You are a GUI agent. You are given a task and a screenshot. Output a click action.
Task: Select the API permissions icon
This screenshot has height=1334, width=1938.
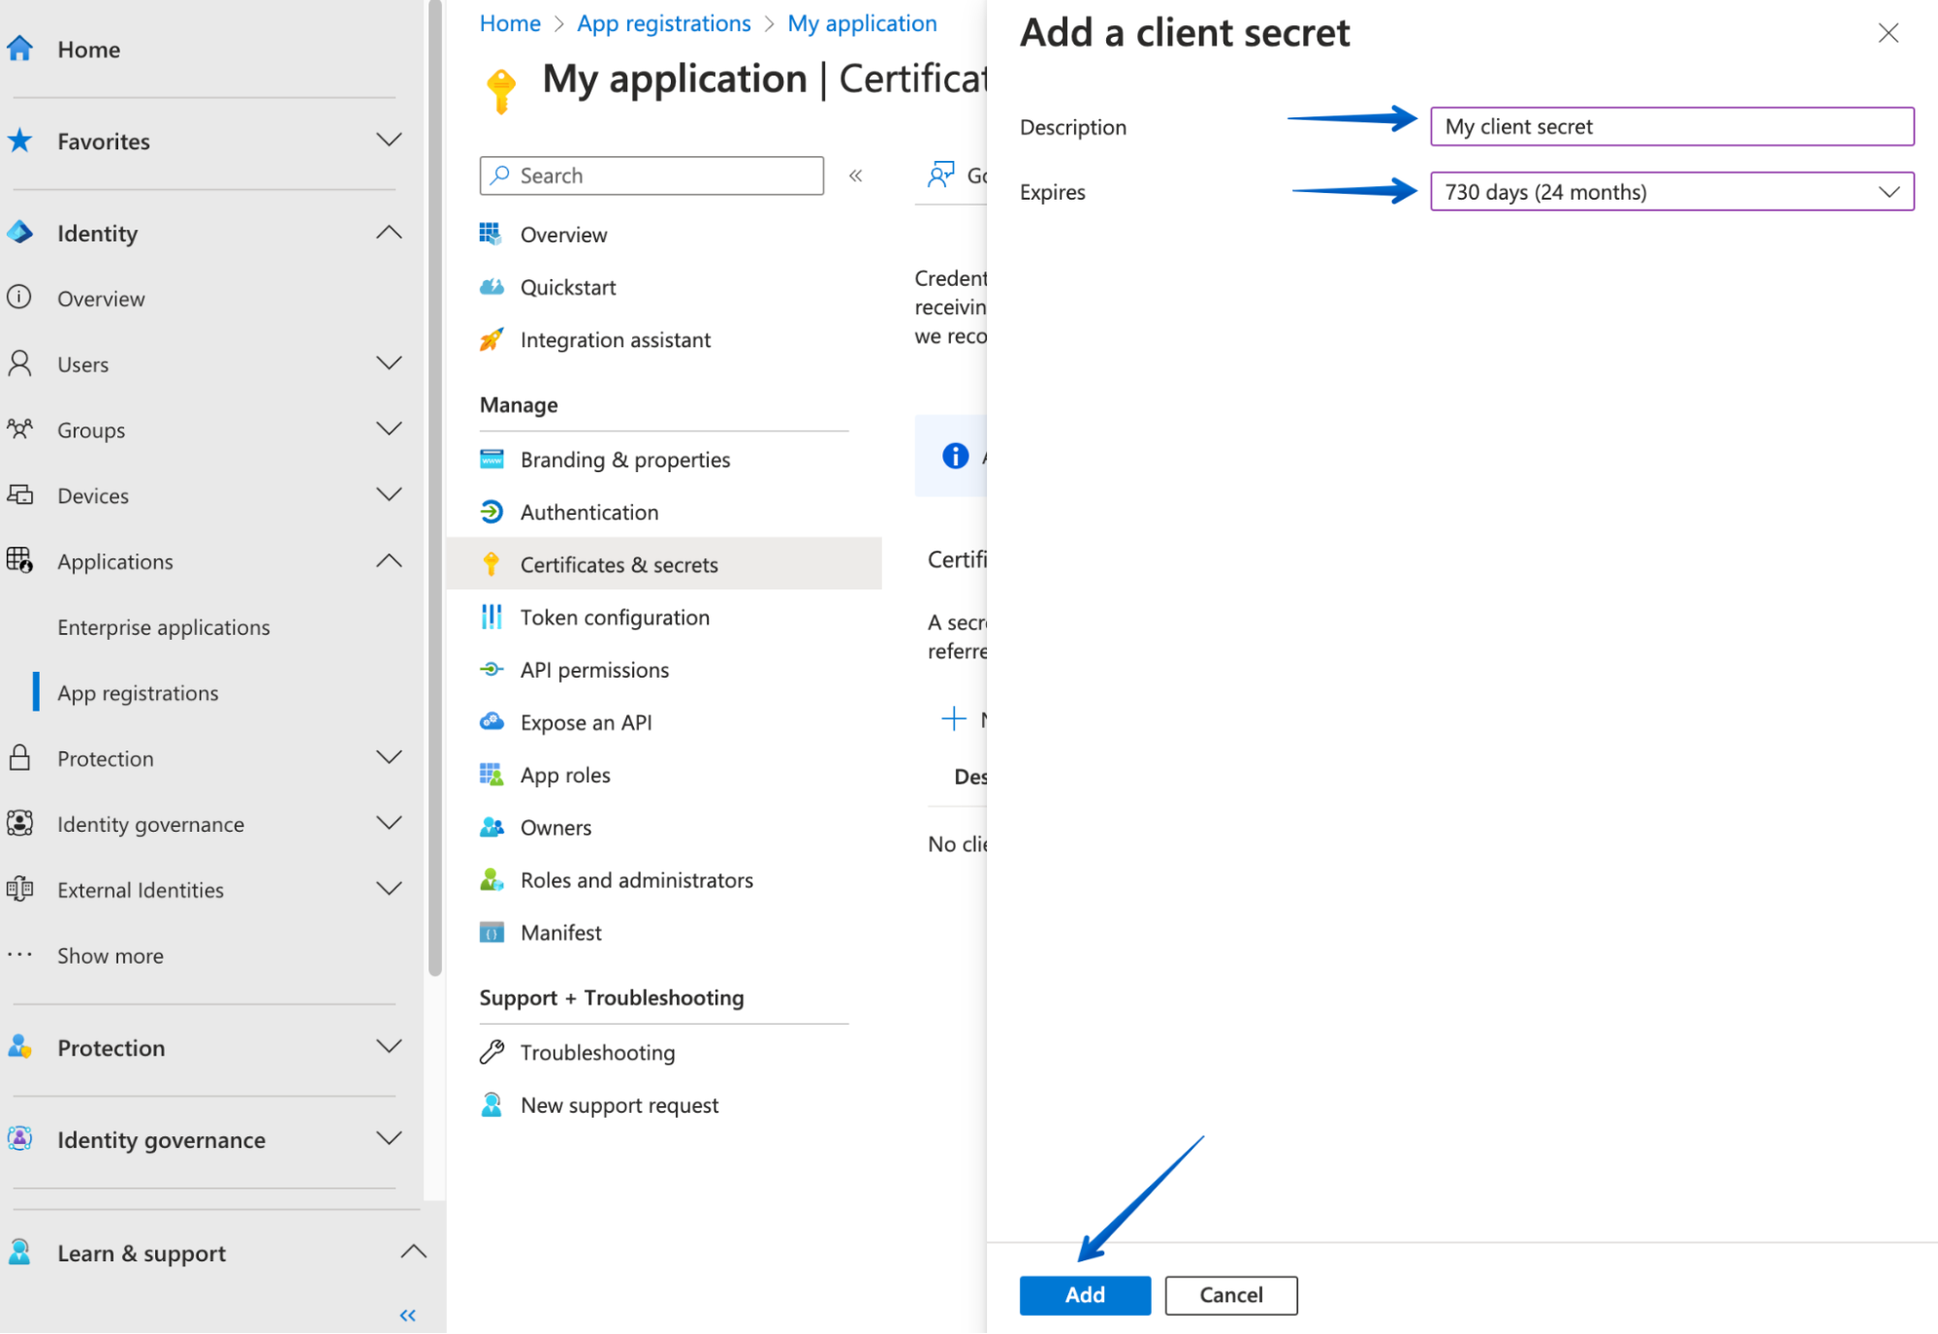point(492,669)
